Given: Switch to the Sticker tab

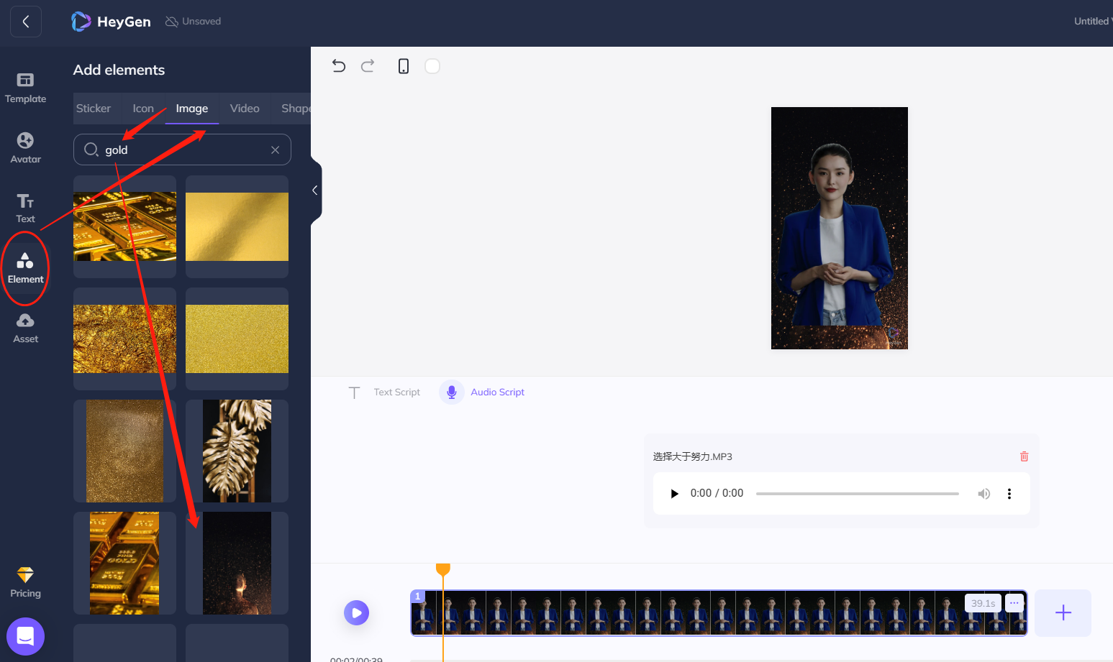Looking at the screenshot, I should pyautogui.click(x=94, y=109).
